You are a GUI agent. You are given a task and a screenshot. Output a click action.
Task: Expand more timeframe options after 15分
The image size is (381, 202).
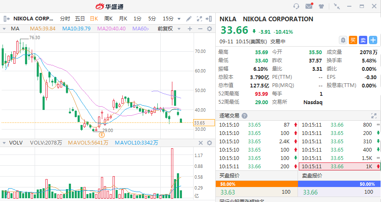pos(179,19)
